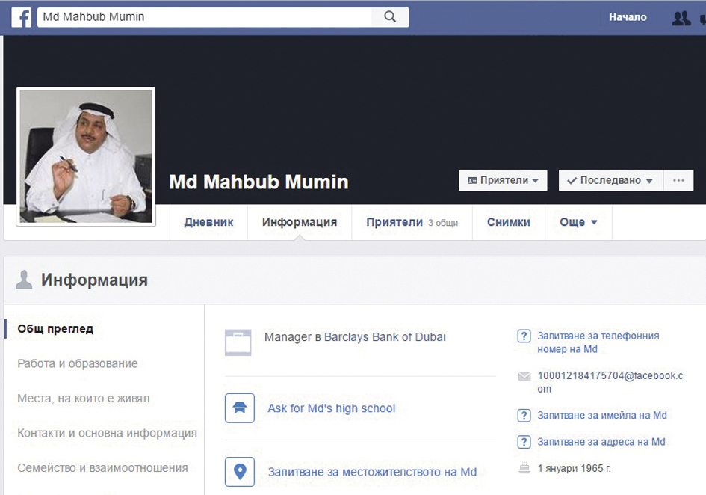This screenshot has height=495, width=706.
Task: Open the Последвано following dropdown
Action: (611, 180)
